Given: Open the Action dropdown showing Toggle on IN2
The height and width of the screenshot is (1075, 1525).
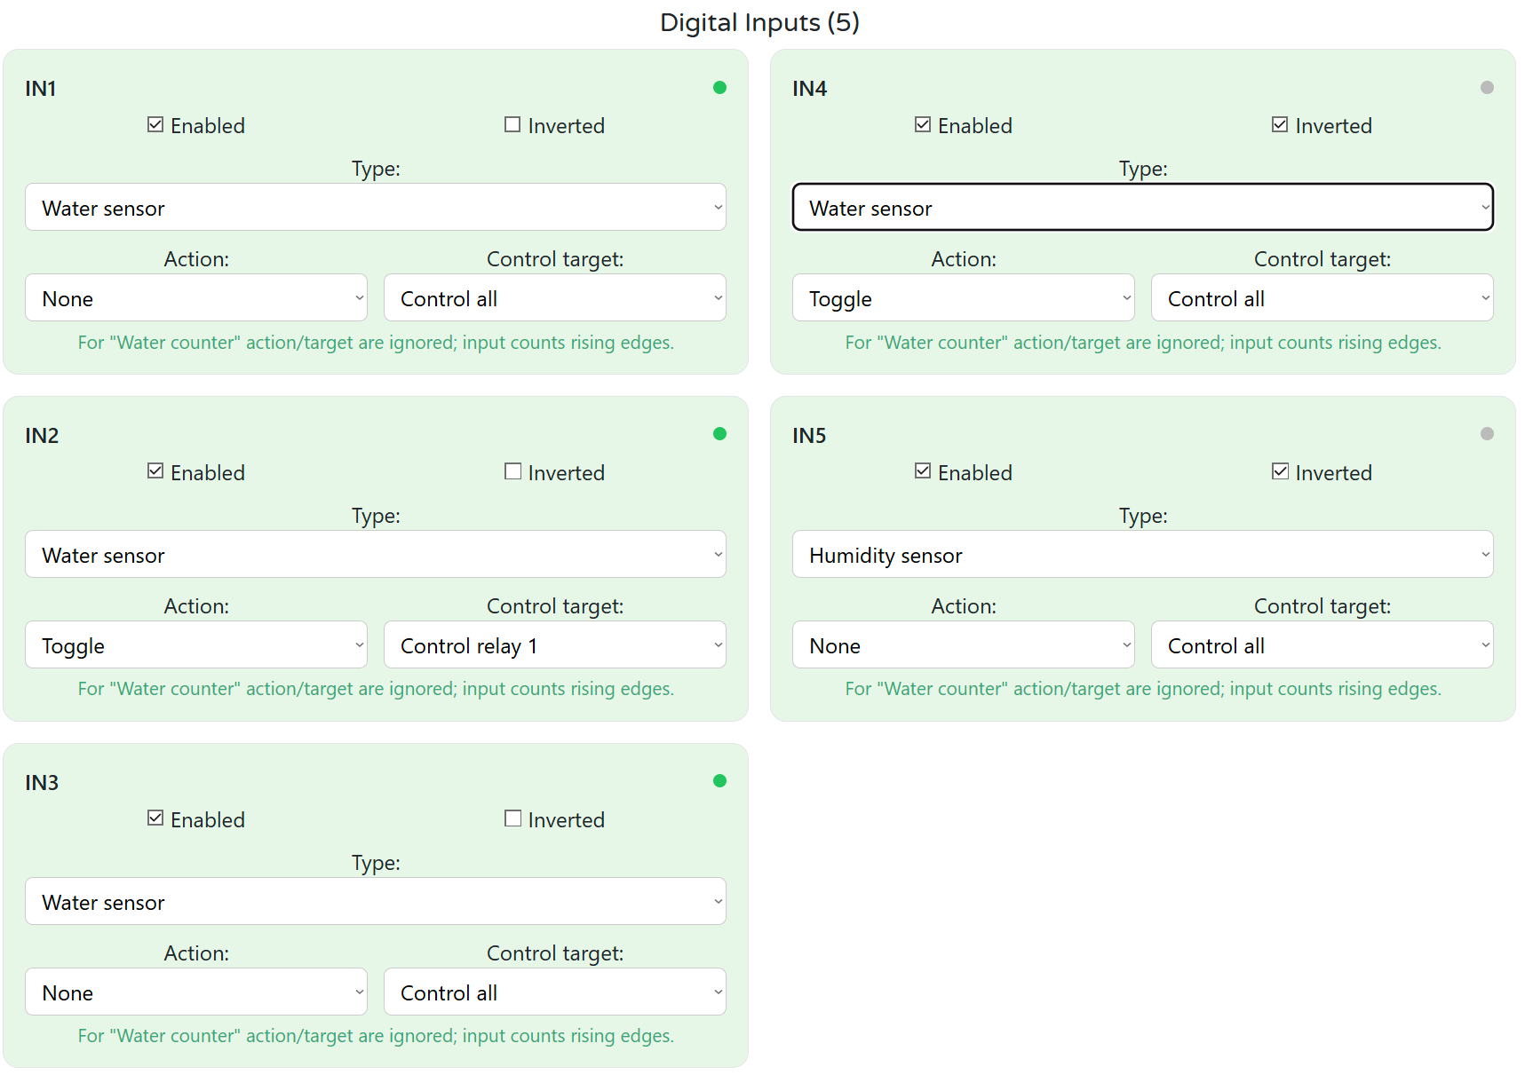Looking at the screenshot, I should 195,644.
